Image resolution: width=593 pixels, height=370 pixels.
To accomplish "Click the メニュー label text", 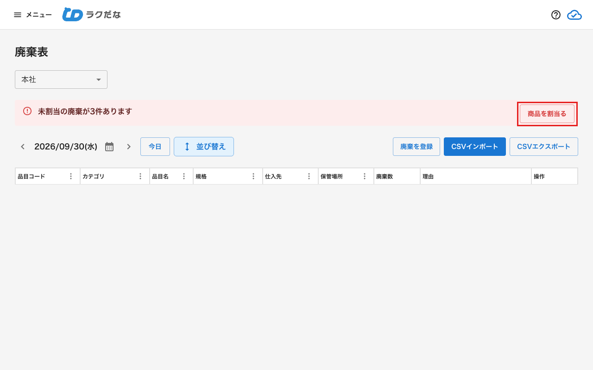I will tap(39, 15).
